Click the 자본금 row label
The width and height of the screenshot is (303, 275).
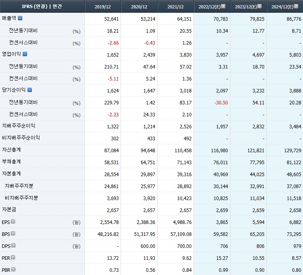point(9,210)
